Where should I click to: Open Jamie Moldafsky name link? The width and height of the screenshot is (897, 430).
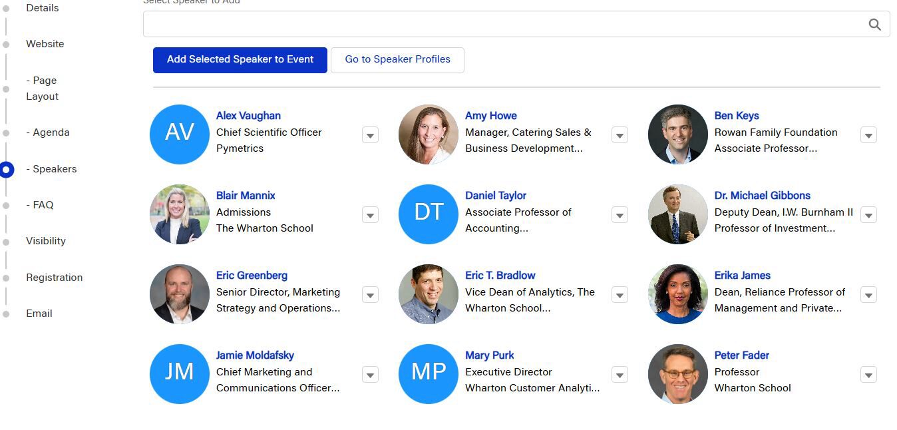pos(255,355)
